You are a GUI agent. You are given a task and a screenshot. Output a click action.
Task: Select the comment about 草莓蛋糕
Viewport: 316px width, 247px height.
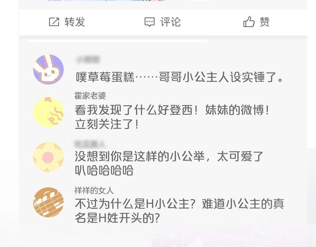click(x=179, y=77)
